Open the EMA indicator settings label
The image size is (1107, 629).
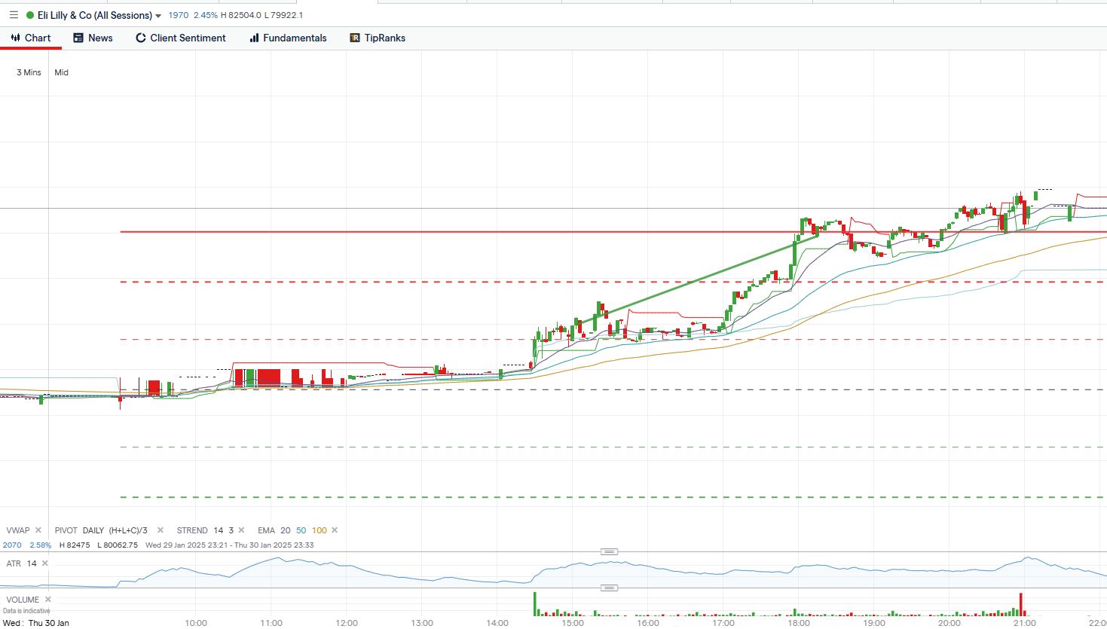[266, 530]
